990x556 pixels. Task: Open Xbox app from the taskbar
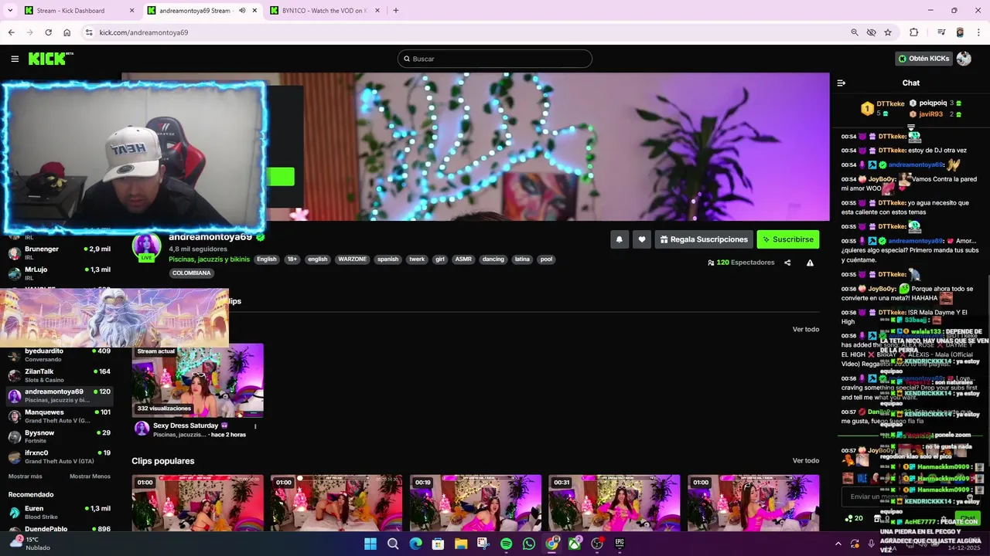coord(574,544)
